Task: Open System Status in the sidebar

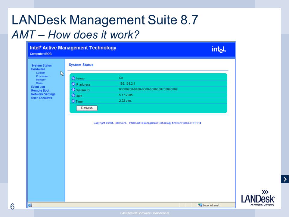Action: point(42,65)
